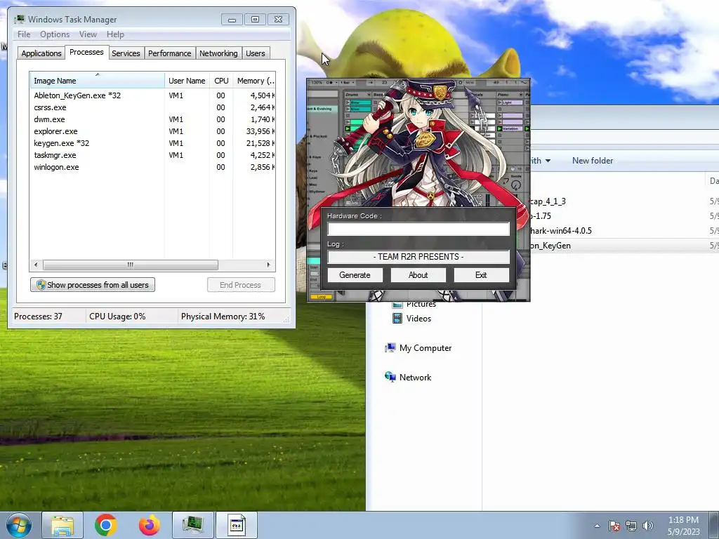Click New folder in Explorer toolbar
This screenshot has height=539, width=719.
click(593, 161)
